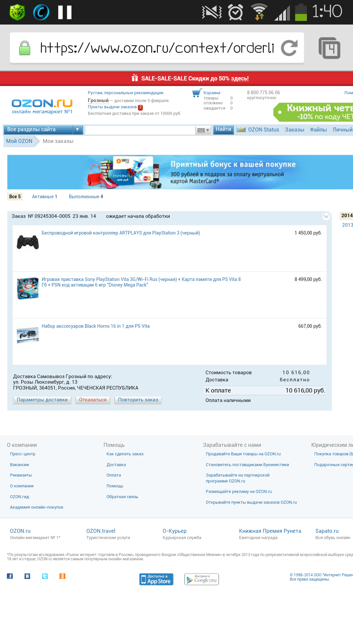Viewport: 353px width, 628px height.
Task: Collapse the order 09245304-0005 details
Action: click(326, 216)
